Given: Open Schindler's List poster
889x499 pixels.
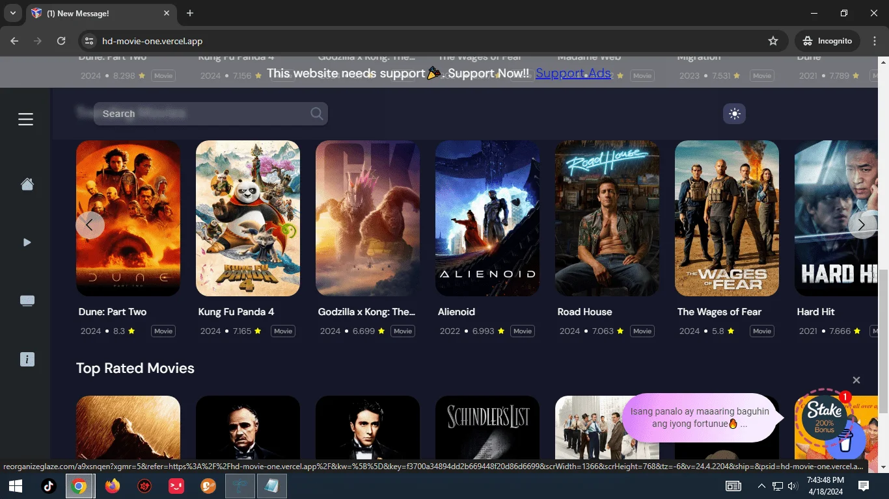Looking at the screenshot, I should 487,428.
